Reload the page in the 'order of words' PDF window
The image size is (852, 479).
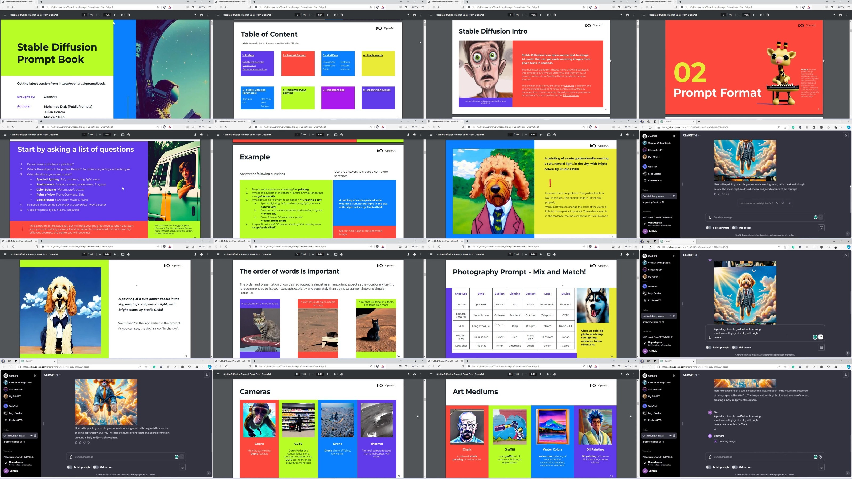pyautogui.click(x=226, y=247)
